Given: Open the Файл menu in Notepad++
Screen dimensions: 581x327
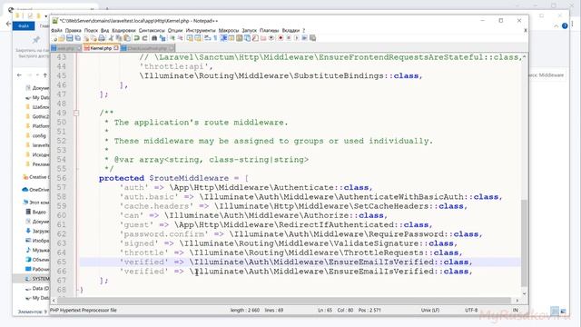Looking at the screenshot, I should pos(56,30).
